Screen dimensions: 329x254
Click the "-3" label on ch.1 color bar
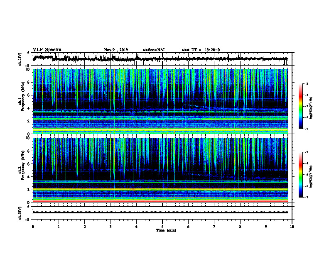306,84
